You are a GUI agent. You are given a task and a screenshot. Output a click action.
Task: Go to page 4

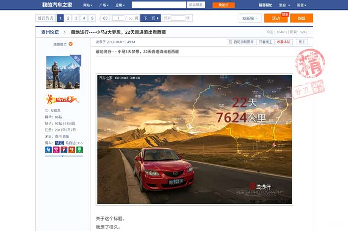(84, 18)
